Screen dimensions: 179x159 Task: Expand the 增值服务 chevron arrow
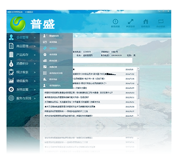35,81
